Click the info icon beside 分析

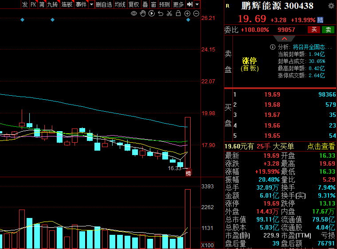(x=273, y=47)
